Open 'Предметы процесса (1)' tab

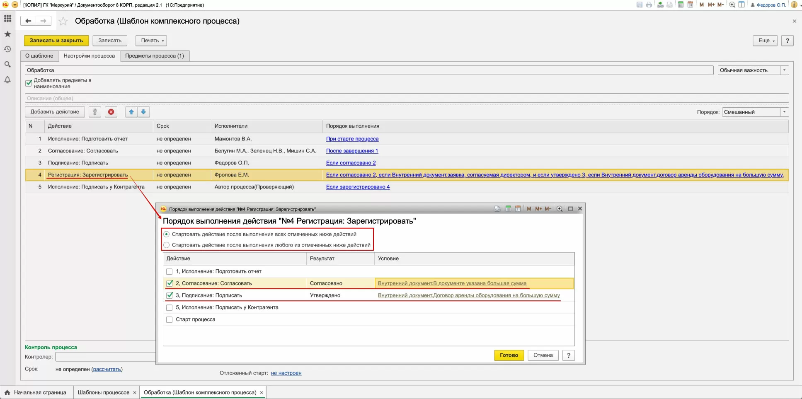(x=155, y=56)
